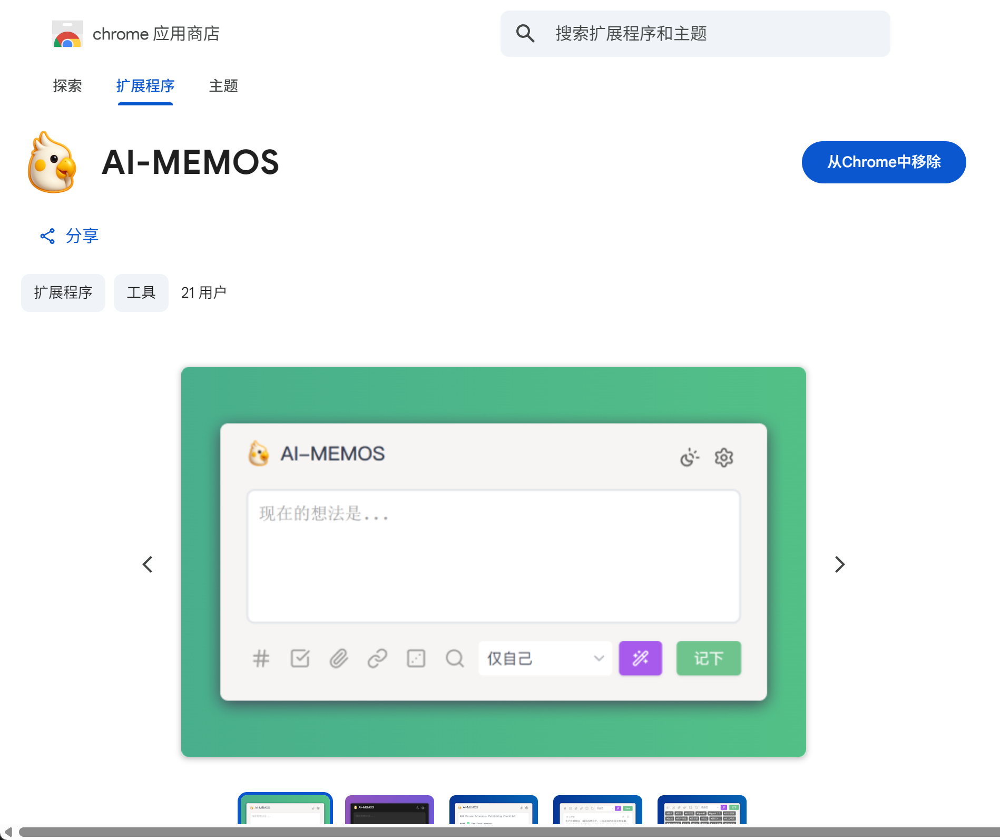Advance the screenshot carousel with the right arrow
Screen dimensions: 1000x840
[x=839, y=564]
